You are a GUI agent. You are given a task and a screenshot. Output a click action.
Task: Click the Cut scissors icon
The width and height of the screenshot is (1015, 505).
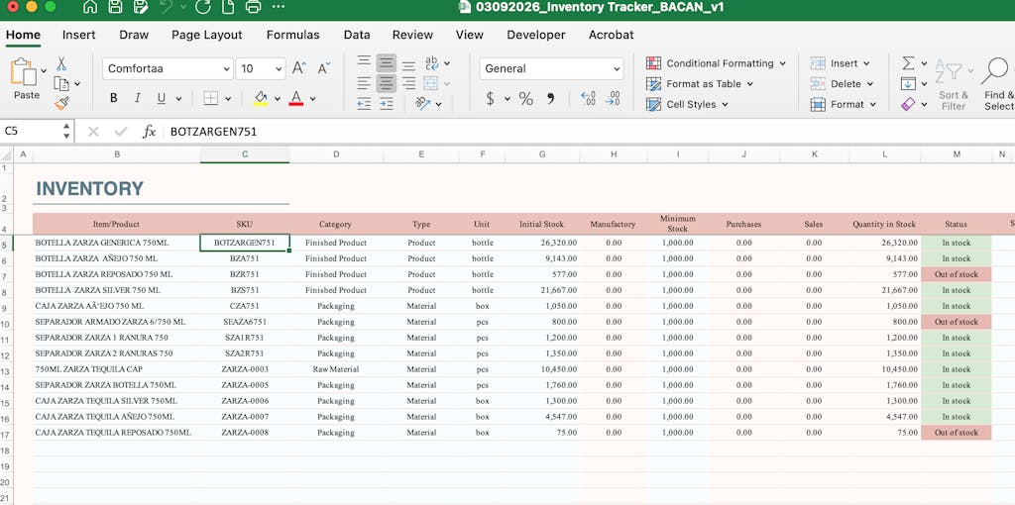61,63
